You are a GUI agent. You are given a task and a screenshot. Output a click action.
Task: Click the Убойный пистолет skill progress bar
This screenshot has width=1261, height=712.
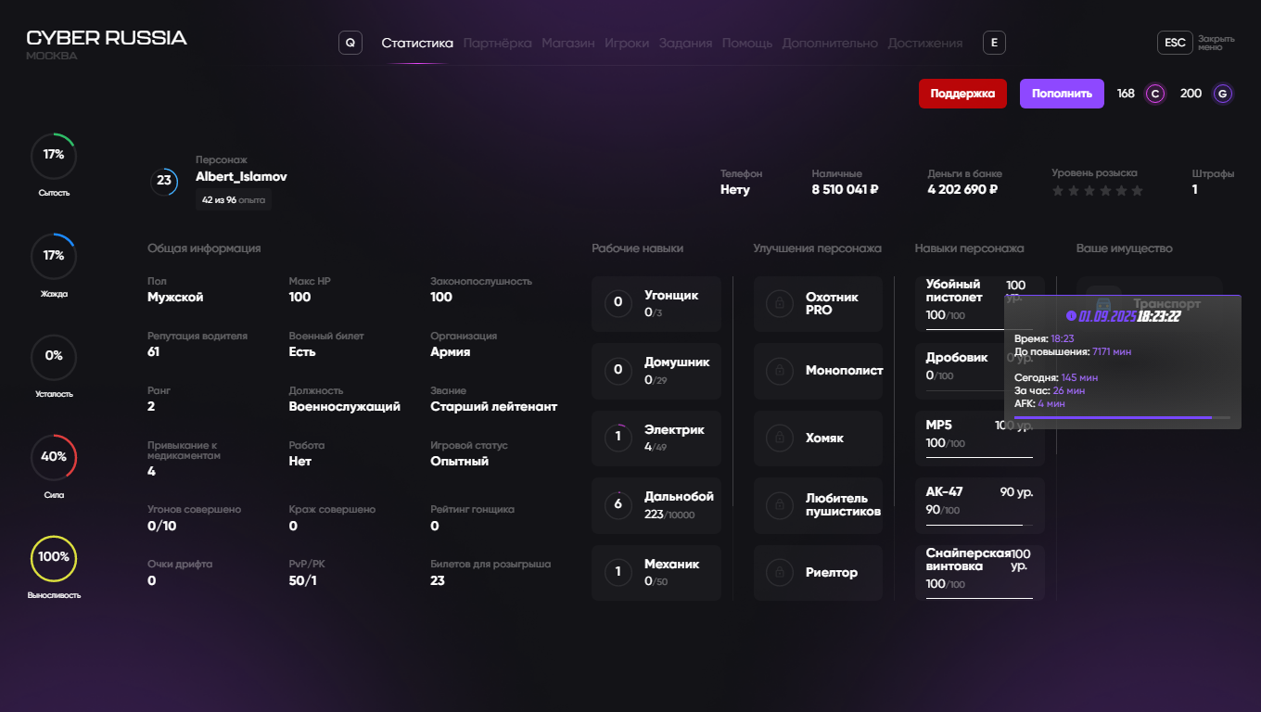click(x=979, y=329)
